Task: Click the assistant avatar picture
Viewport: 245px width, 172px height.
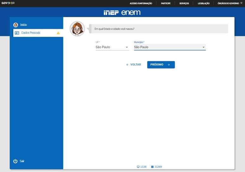Action: [x=77, y=29]
